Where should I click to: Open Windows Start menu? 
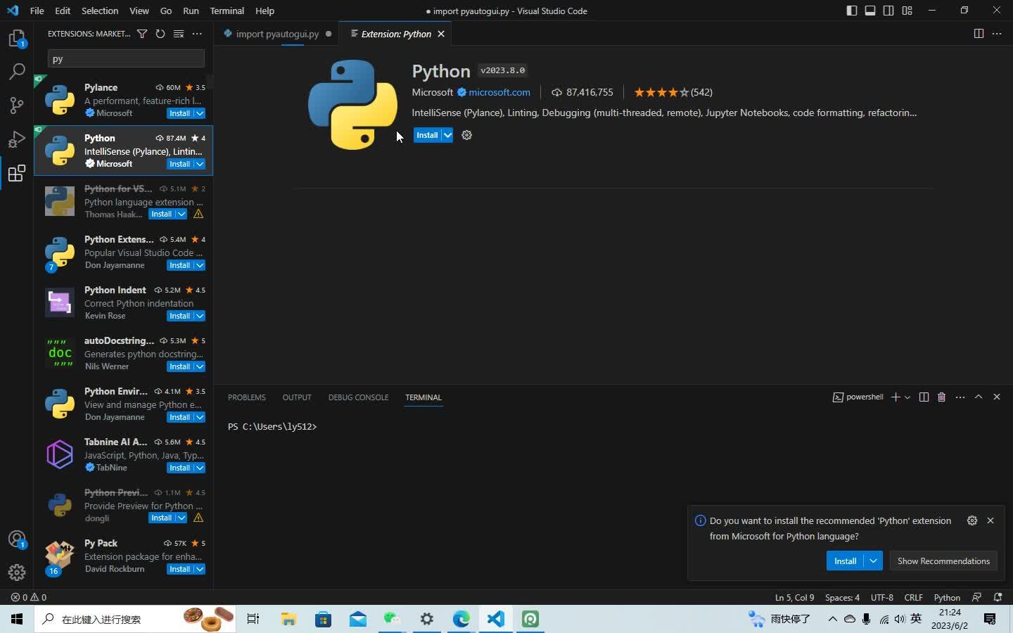click(17, 619)
